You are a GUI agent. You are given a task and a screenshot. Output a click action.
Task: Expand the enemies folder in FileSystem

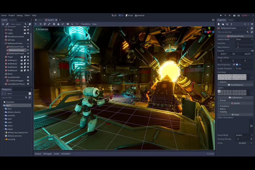(4, 115)
